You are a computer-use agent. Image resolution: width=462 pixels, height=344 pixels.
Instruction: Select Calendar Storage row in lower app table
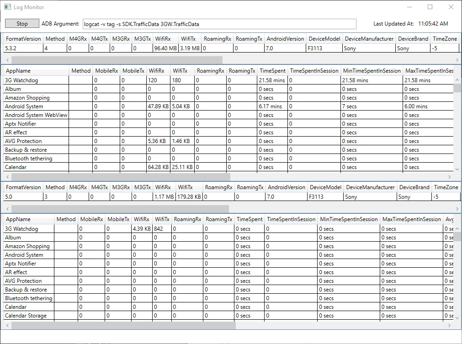[x=228, y=315]
